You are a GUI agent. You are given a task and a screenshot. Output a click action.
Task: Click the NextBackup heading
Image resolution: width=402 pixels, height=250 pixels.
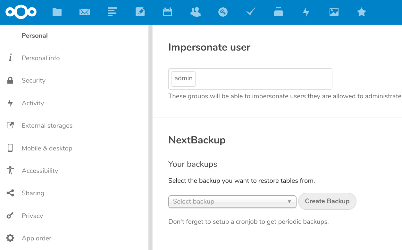tap(197, 140)
